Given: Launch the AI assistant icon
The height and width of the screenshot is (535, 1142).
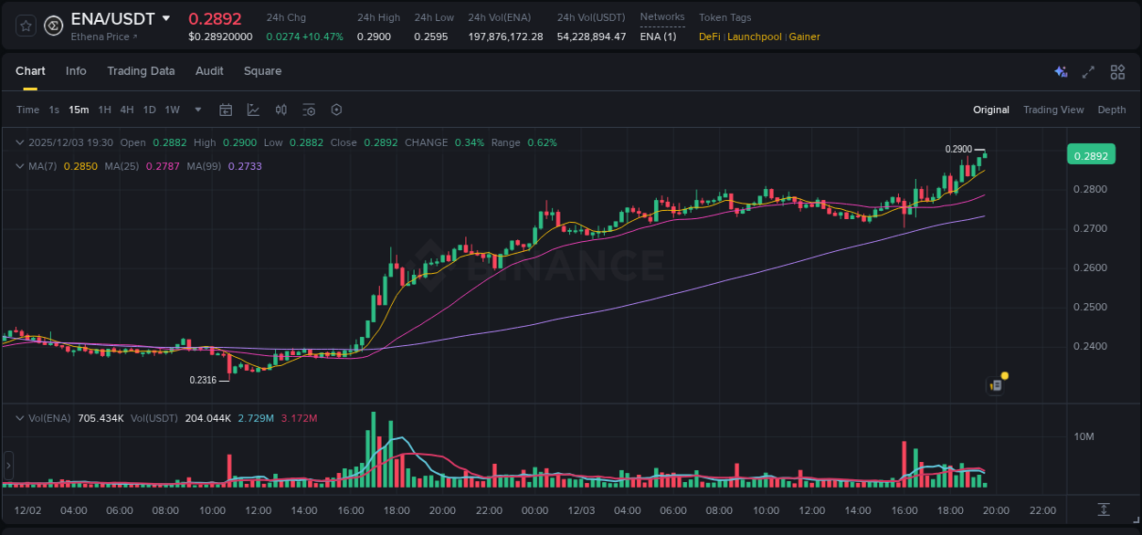Looking at the screenshot, I should [1060, 71].
